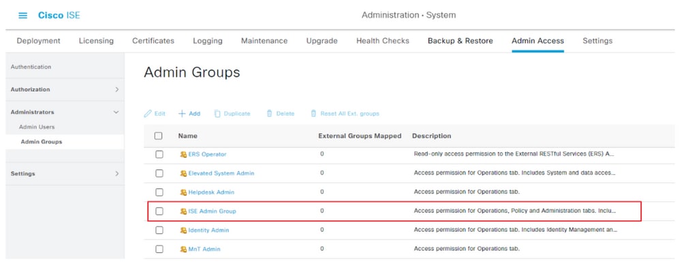Open the ERS Operator group link

coord(207,154)
